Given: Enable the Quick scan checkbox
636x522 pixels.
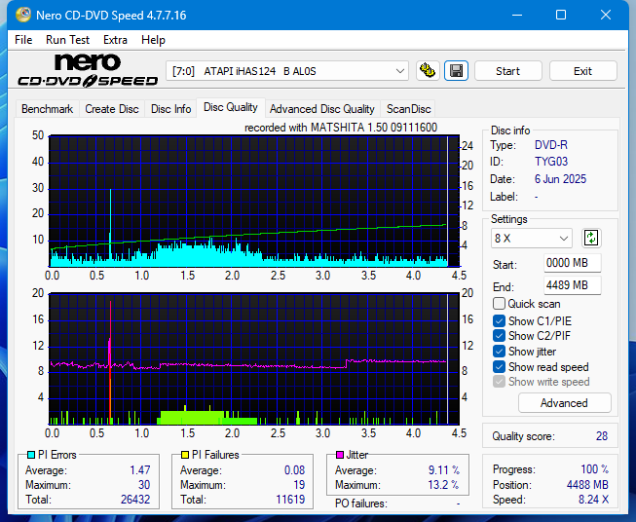Looking at the screenshot, I should click(499, 304).
